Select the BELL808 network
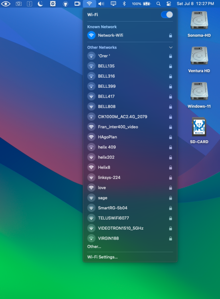Image resolution: width=220 pixels, height=299 pixels. tap(130, 106)
